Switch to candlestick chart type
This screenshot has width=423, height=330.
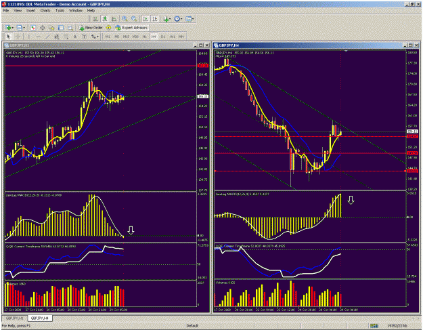105,19
